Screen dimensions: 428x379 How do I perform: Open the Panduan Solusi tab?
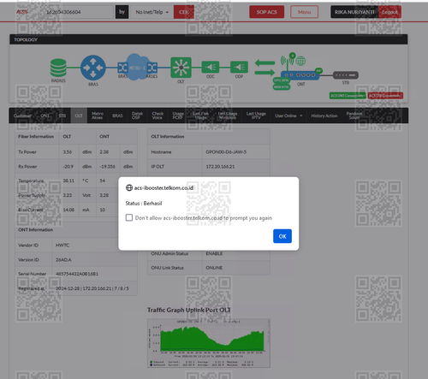tap(354, 115)
